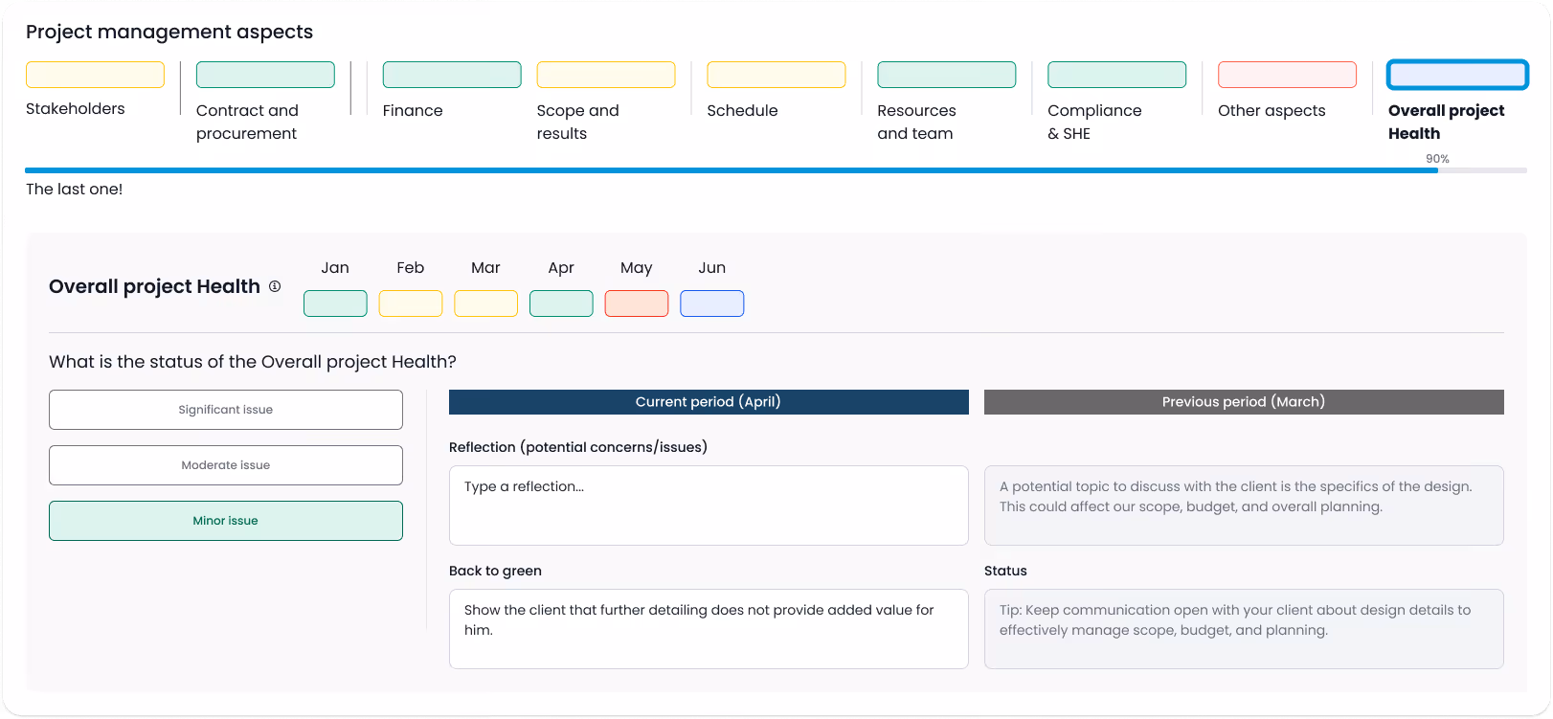Viewport: 1553px width, 719px height.
Task: Click the 'Project management aspects' heading
Action: pyautogui.click(x=169, y=32)
